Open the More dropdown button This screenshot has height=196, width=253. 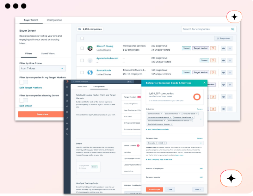(x=198, y=189)
